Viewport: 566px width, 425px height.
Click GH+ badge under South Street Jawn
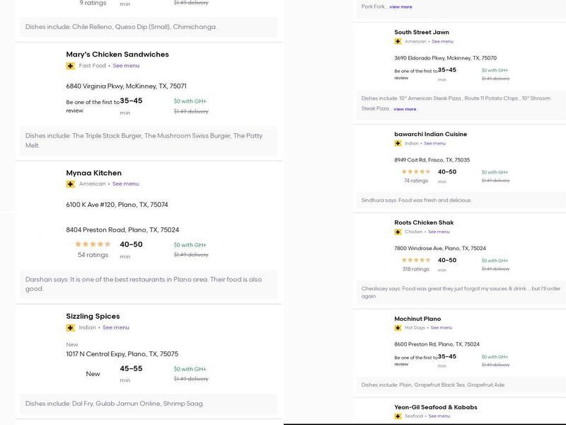click(x=398, y=42)
